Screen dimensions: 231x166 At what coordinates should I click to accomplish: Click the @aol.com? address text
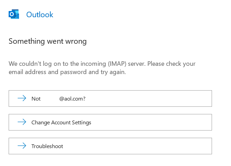point(72,99)
